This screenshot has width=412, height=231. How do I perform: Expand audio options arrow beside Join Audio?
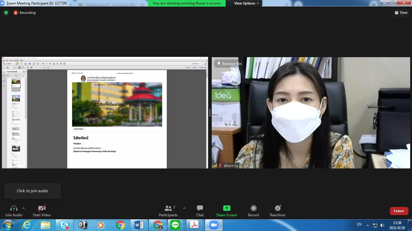pyautogui.click(x=24, y=208)
